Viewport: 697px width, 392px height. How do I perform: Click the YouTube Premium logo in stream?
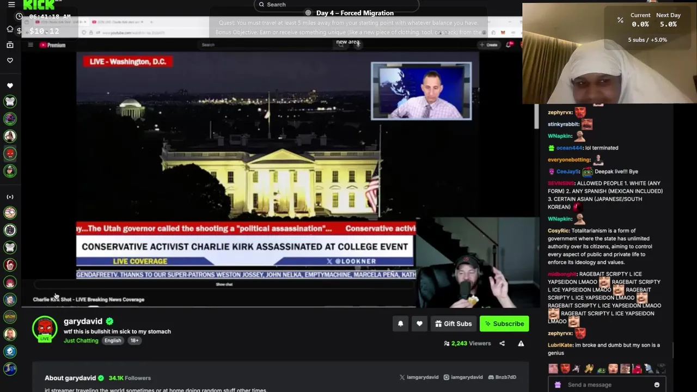tap(52, 45)
